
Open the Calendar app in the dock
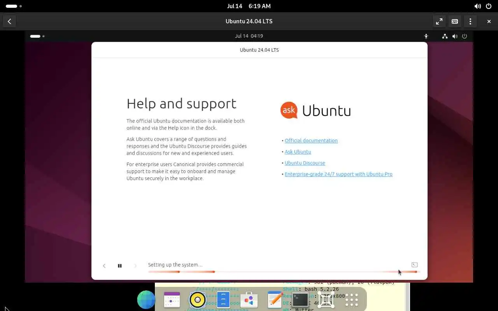click(x=172, y=300)
